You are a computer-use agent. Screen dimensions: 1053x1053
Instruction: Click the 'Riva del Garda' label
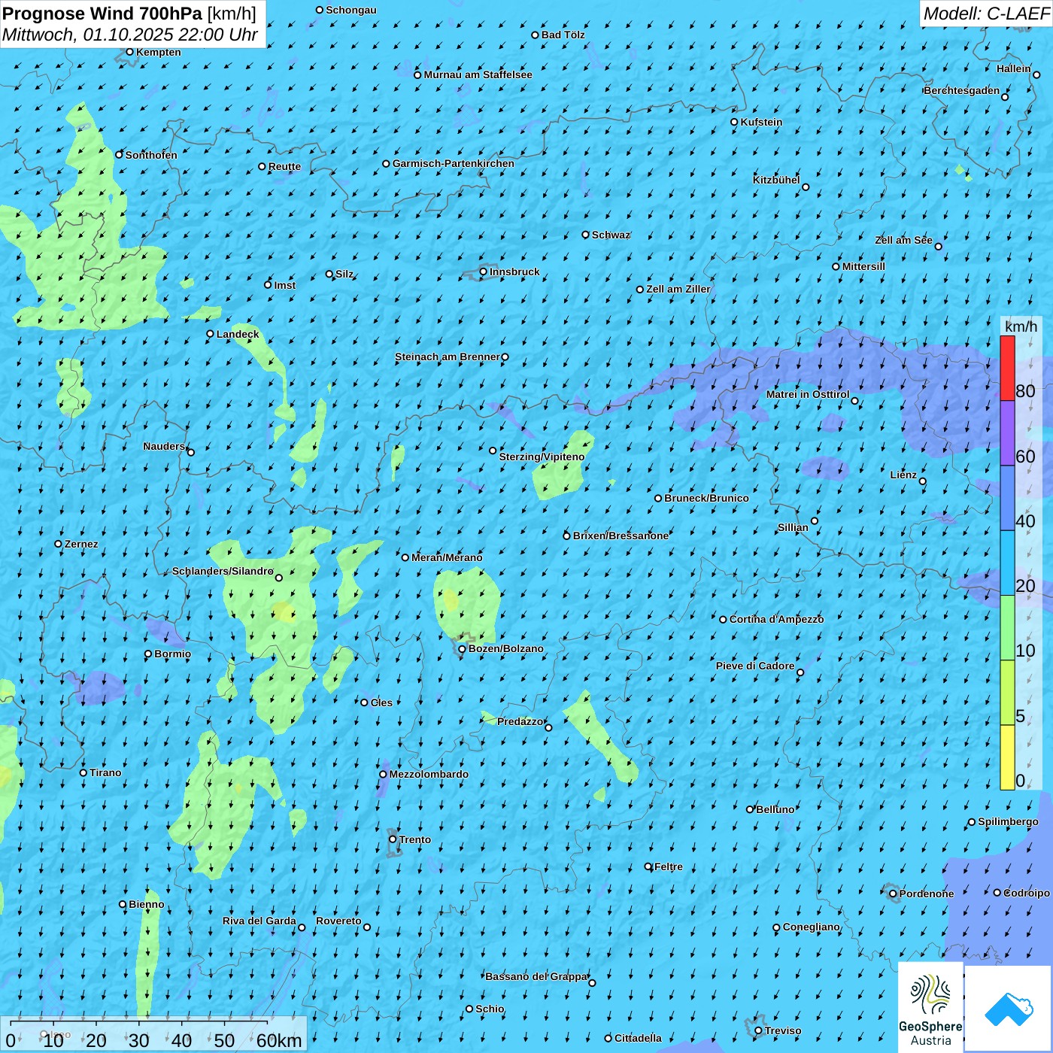(x=259, y=921)
